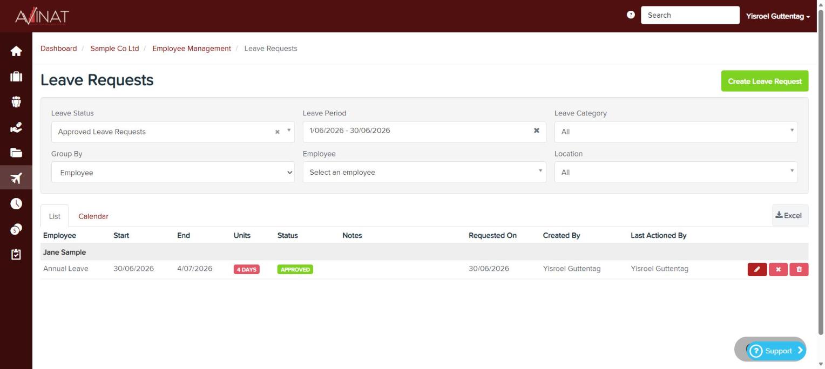Viewport: 825px width, 369px height.
Task: Open the clock timesheets icon in sidebar
Action: pos(16,203)
